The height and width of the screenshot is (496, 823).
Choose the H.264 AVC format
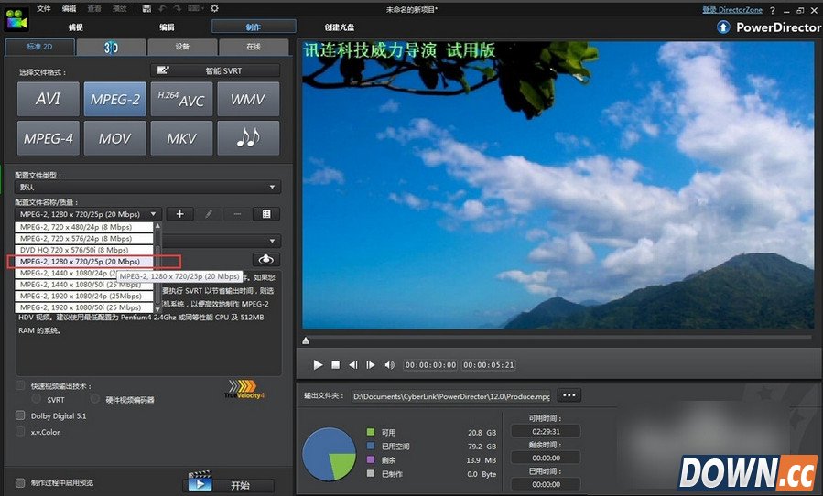[181, 99]
